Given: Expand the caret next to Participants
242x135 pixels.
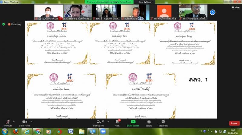Looking at the screenshot, I should pyautogui.click(x=108, y=122).
